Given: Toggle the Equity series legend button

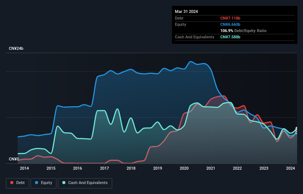Looking at the screenshot, I should [44, 183].
